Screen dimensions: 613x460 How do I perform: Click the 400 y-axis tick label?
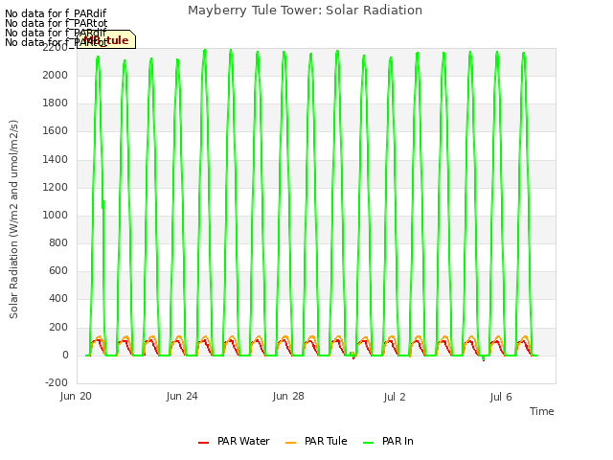tap(58, 299)
